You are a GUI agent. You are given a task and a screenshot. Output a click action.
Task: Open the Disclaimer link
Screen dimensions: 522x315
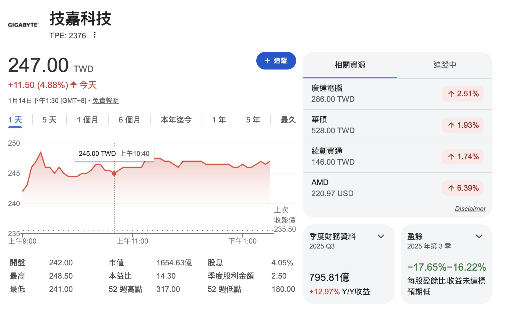470,209
